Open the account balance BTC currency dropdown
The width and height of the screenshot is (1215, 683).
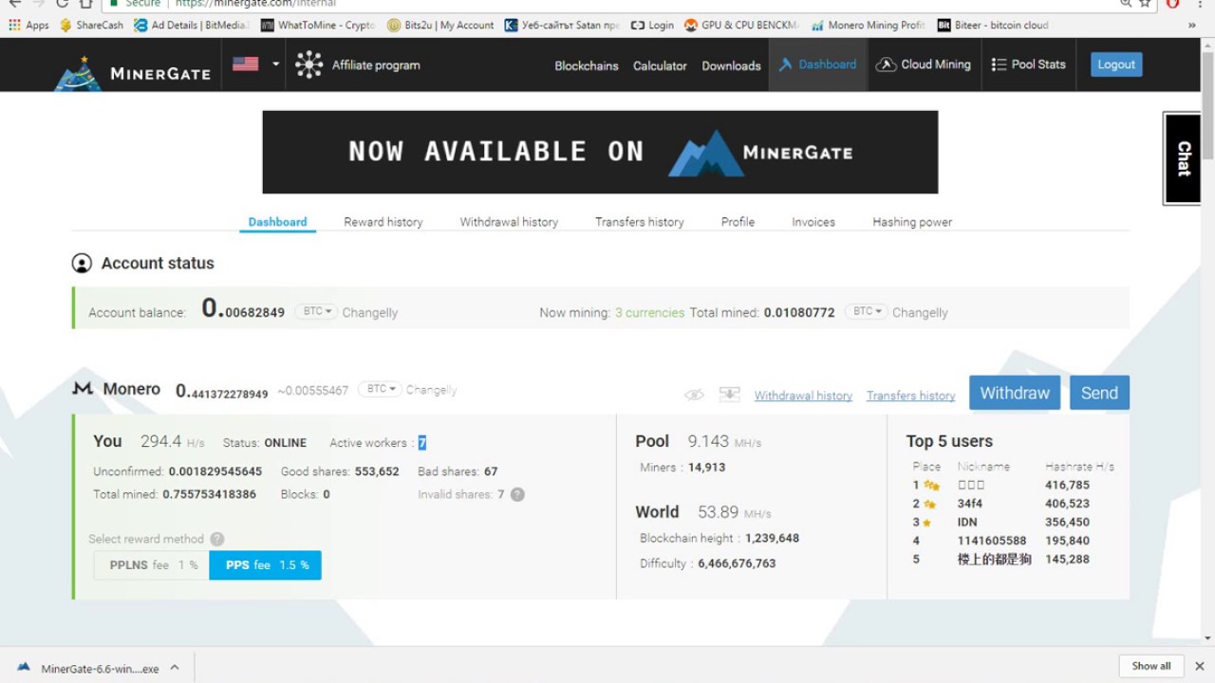[x=316, y=311]
